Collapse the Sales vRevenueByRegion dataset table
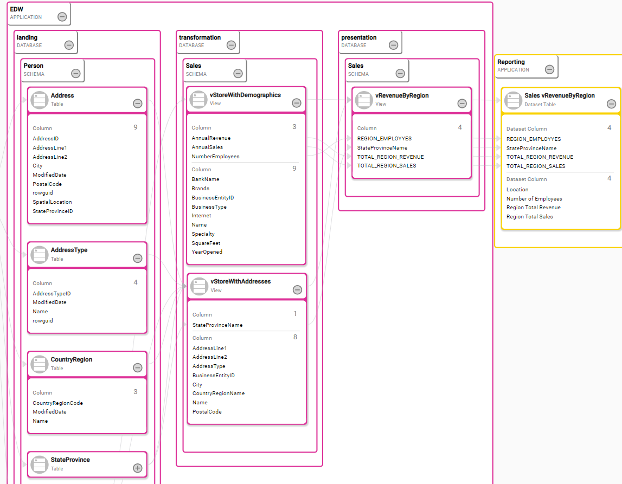Image resolution: width=622 pixels, height=484 pixels. [611, 104]
